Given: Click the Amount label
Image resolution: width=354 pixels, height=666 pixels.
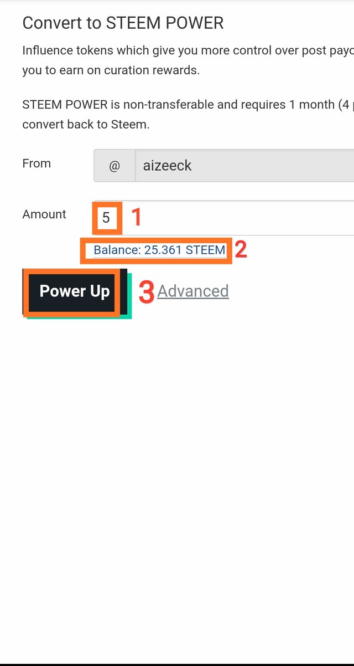Looking at the screenshot, I should tap(44, 214).
